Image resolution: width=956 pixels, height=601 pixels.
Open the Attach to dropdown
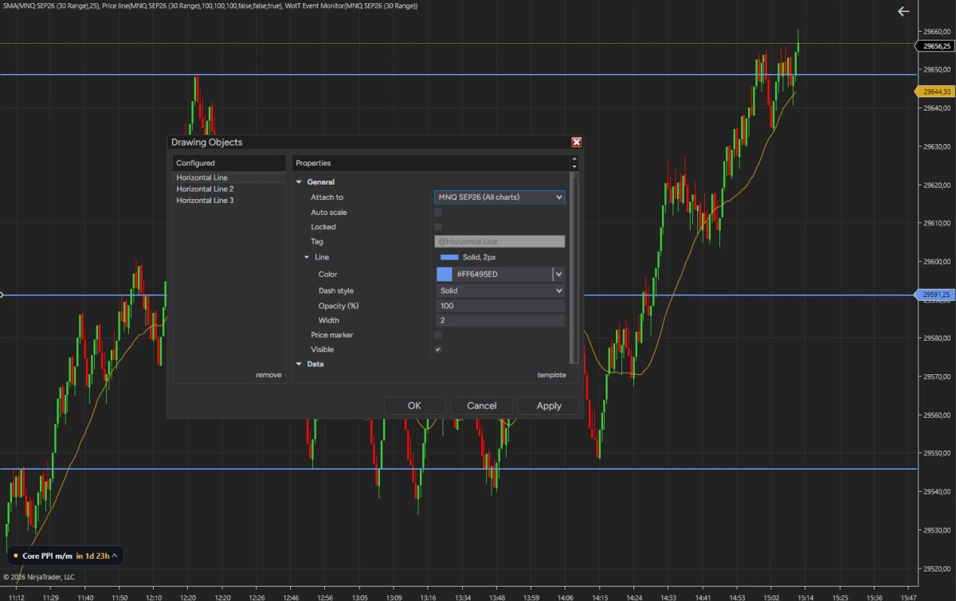pos(500,197)
